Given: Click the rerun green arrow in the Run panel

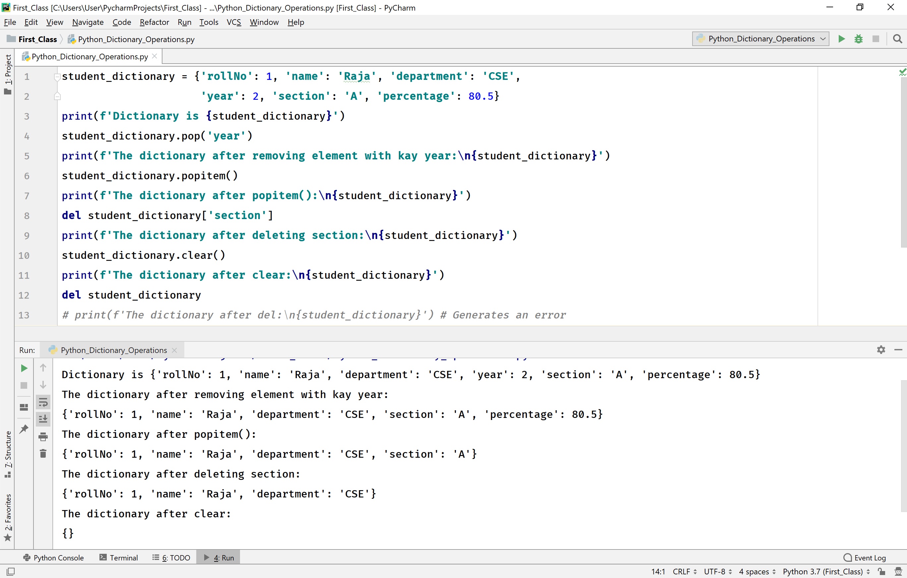Looking at the screenshot, I should [24, 368].
